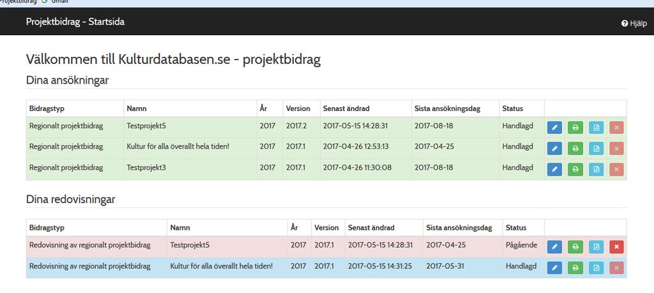Click Sista ansökningsdag header in redovisningar table
Screen dimensions: 654x293
click(x=459, y=227)
